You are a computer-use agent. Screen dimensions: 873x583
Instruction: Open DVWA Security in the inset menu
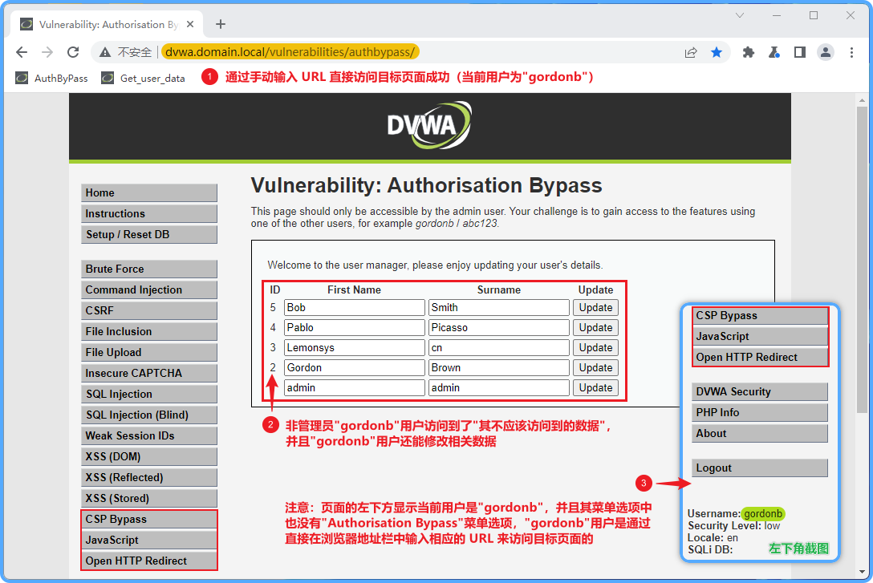click(759, 391)
